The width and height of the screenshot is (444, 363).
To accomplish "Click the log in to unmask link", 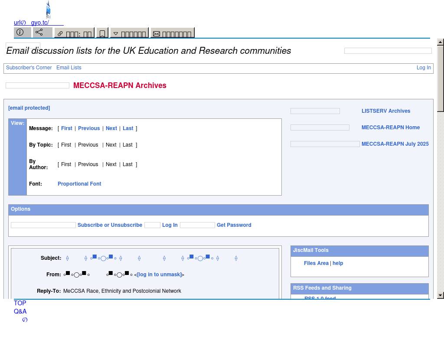I will click(x=159, y=275).
